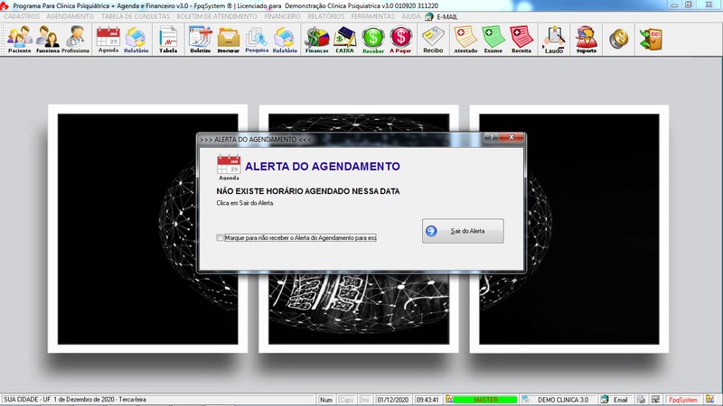Close the Alerta do Agendamento dialog

click(x=512, y=137)
